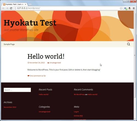Click the page icon in address bar
This screenshot has height=121, width=137.
15,8
